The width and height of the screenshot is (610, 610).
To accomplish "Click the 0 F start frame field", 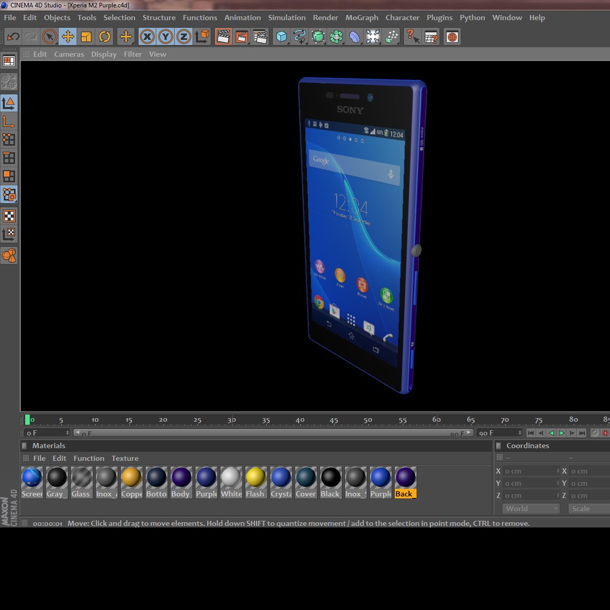I will [x=47, y=433].
